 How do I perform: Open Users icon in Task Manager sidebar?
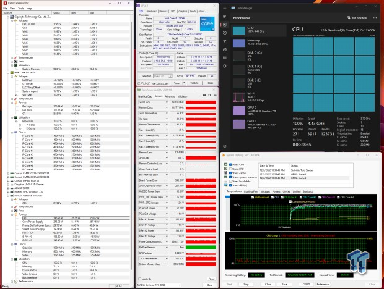point(225,49)
